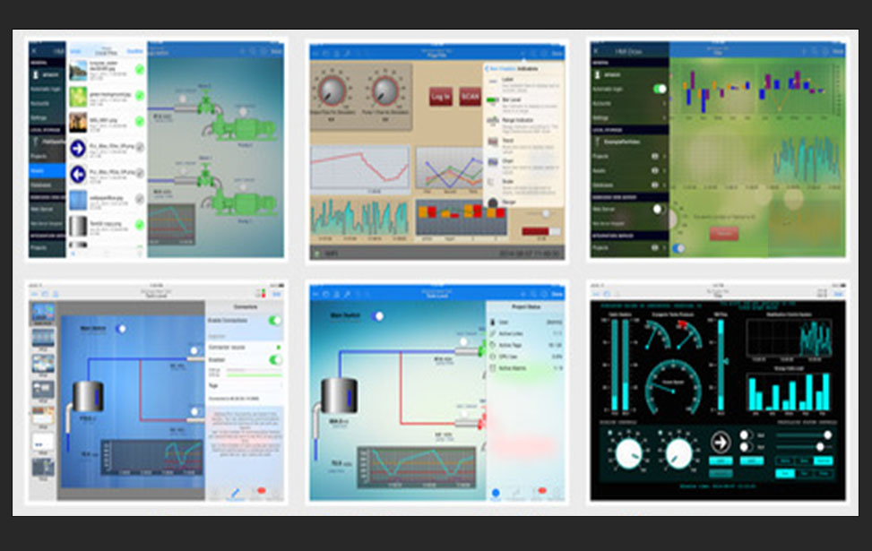The image size is (872, 551).
Task: Toggle Automatic login in the green HMI Draw sidebar
Action: click(660, 89)
